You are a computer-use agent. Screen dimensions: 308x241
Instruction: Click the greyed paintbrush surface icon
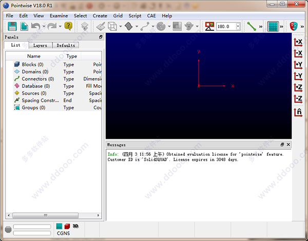(x=101, y=26)
